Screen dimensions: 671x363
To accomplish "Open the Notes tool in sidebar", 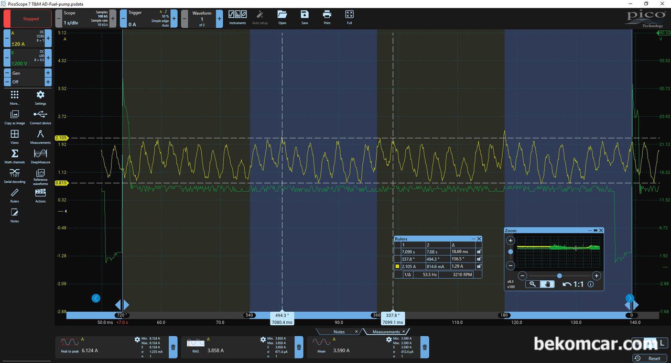I will coord(15,215).
